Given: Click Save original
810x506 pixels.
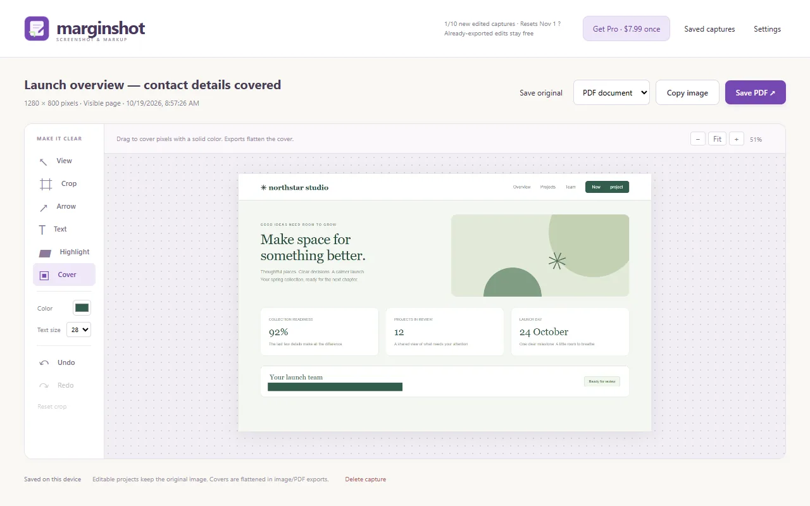Looking at the screenshot, I should pos(541,93).
